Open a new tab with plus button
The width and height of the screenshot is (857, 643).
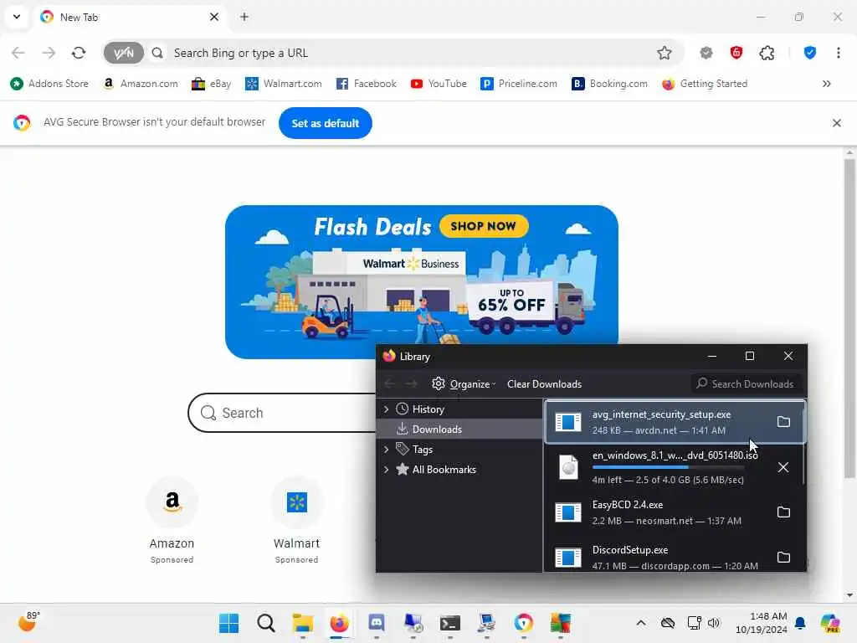244,17
